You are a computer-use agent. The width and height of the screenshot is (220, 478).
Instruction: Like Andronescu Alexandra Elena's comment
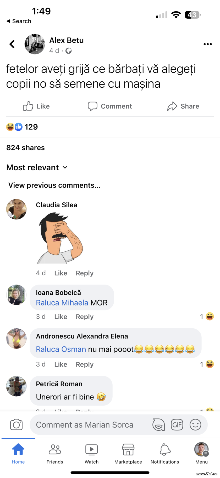(x=61, y=364)
